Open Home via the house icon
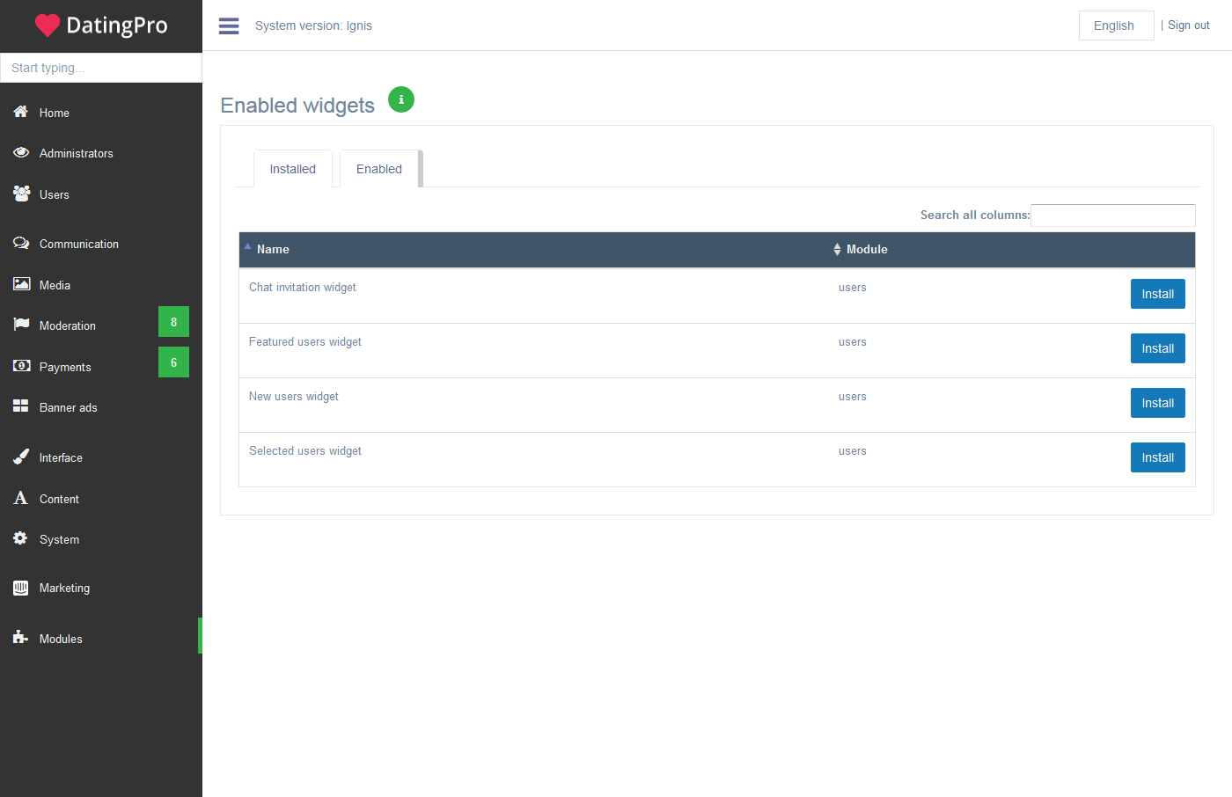This screenshot has width=1232, height=797. click(x=21, y=112)
